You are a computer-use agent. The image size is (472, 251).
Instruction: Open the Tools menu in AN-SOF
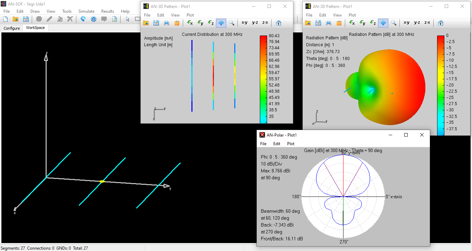click(67, 11)
